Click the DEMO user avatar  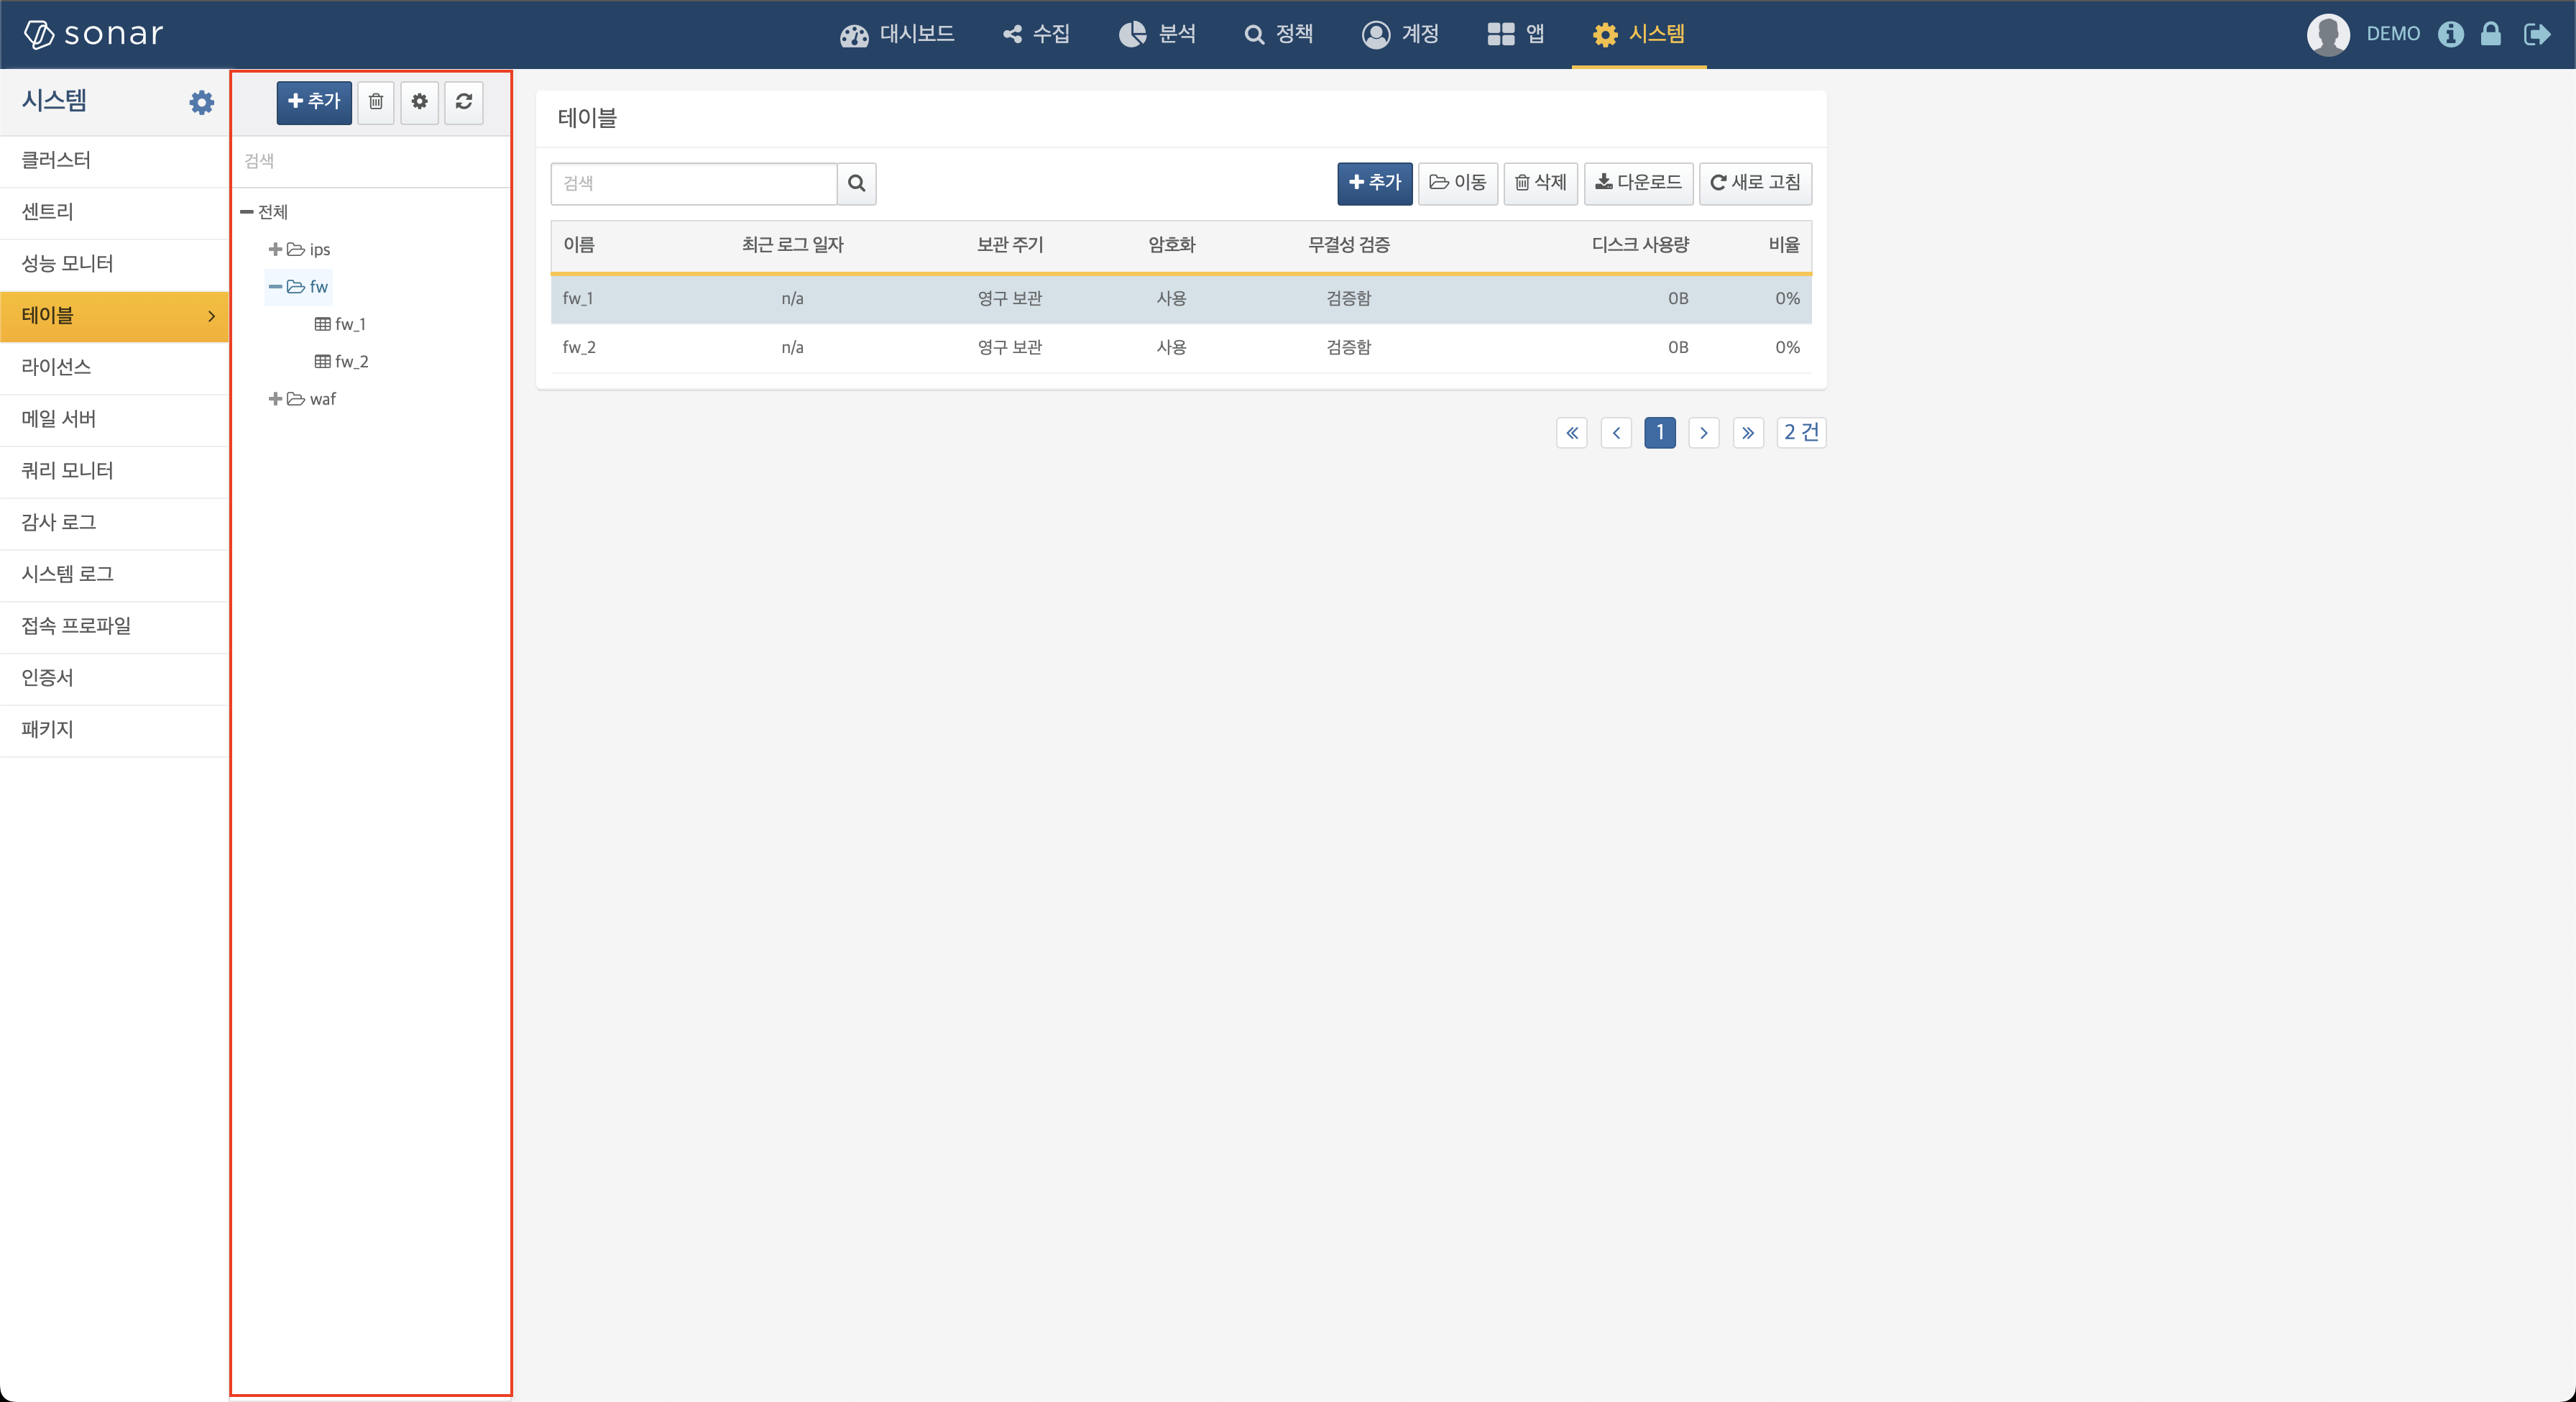[2327, 34]
